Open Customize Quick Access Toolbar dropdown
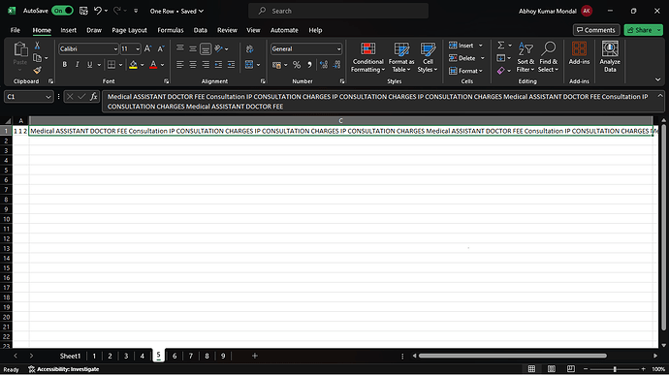The image size is (669, 375). click(x=136, y=11)
